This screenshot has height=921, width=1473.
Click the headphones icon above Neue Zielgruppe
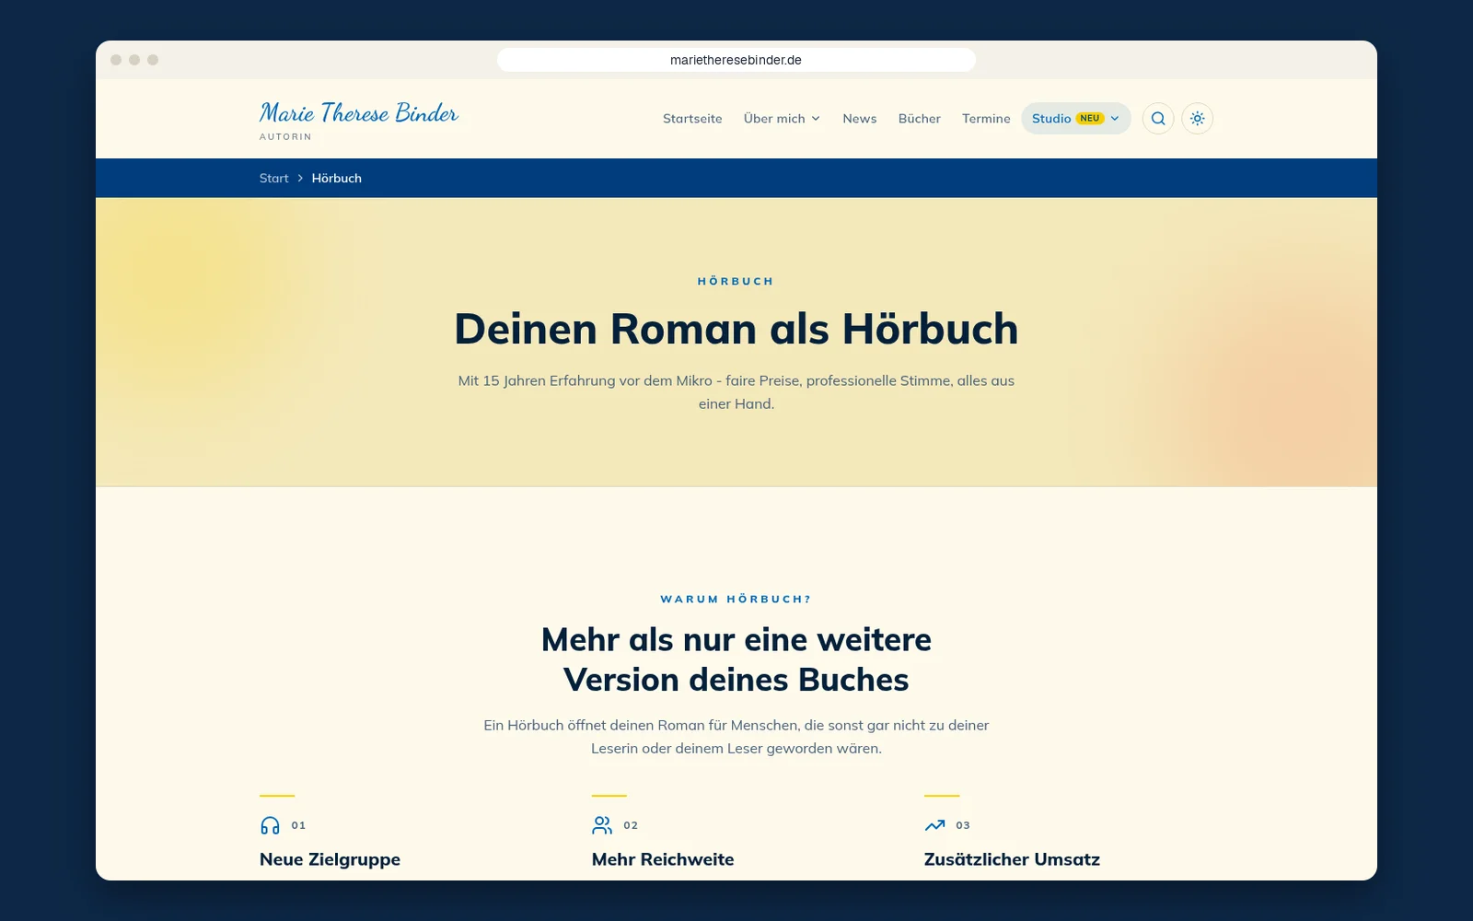(x=270, y=825)
